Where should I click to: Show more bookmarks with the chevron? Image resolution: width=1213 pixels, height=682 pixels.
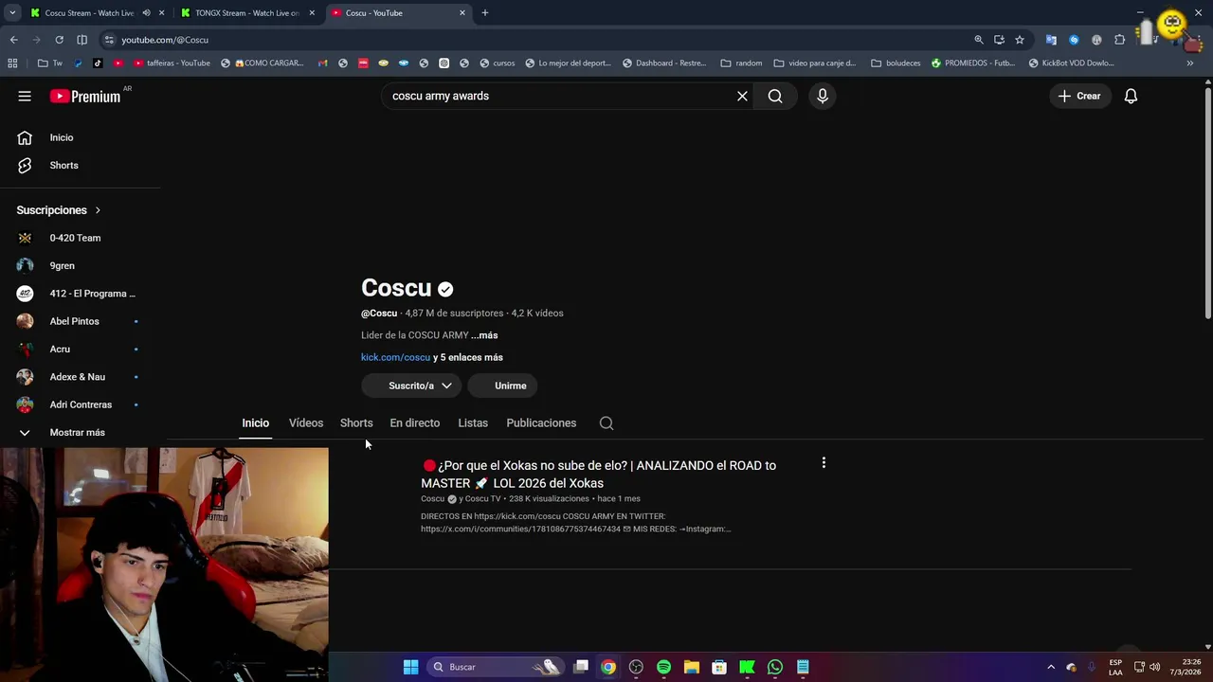coord(1190,63)
